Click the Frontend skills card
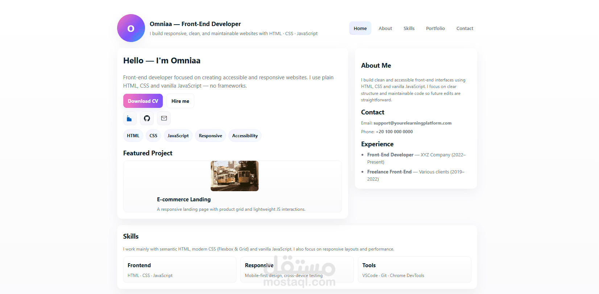This screenshot has height=294, width=599. 180,269
